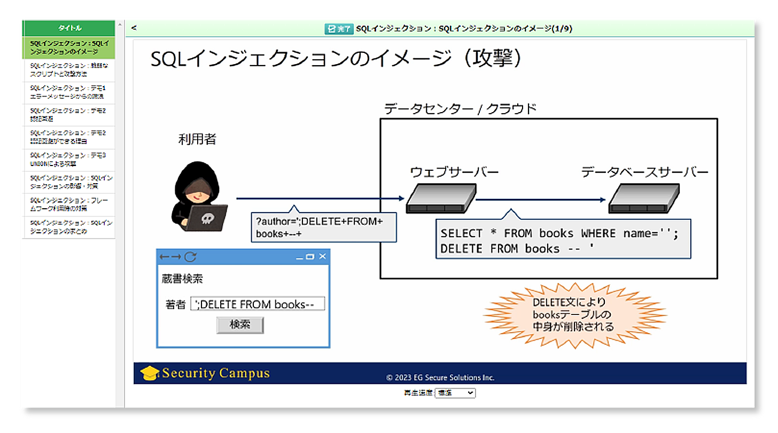Click the © 2023 EG Secure Solutions text

pos(440,377)
